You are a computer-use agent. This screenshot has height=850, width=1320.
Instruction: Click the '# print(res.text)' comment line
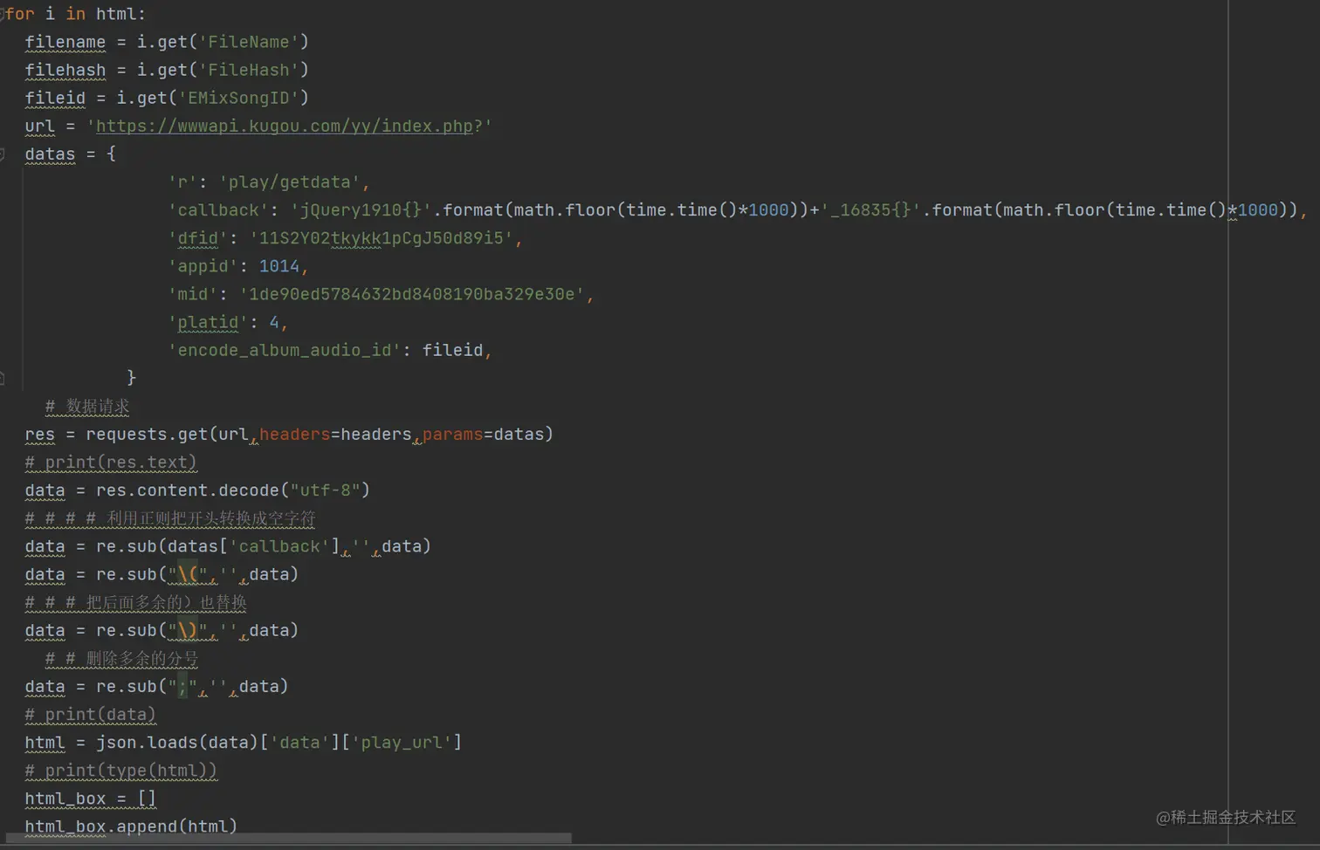click(111, 463)
